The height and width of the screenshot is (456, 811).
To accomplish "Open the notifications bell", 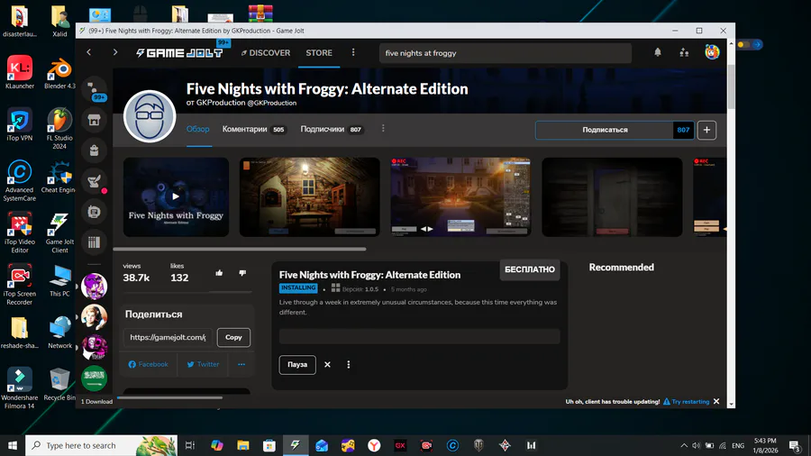I will 658,52.
